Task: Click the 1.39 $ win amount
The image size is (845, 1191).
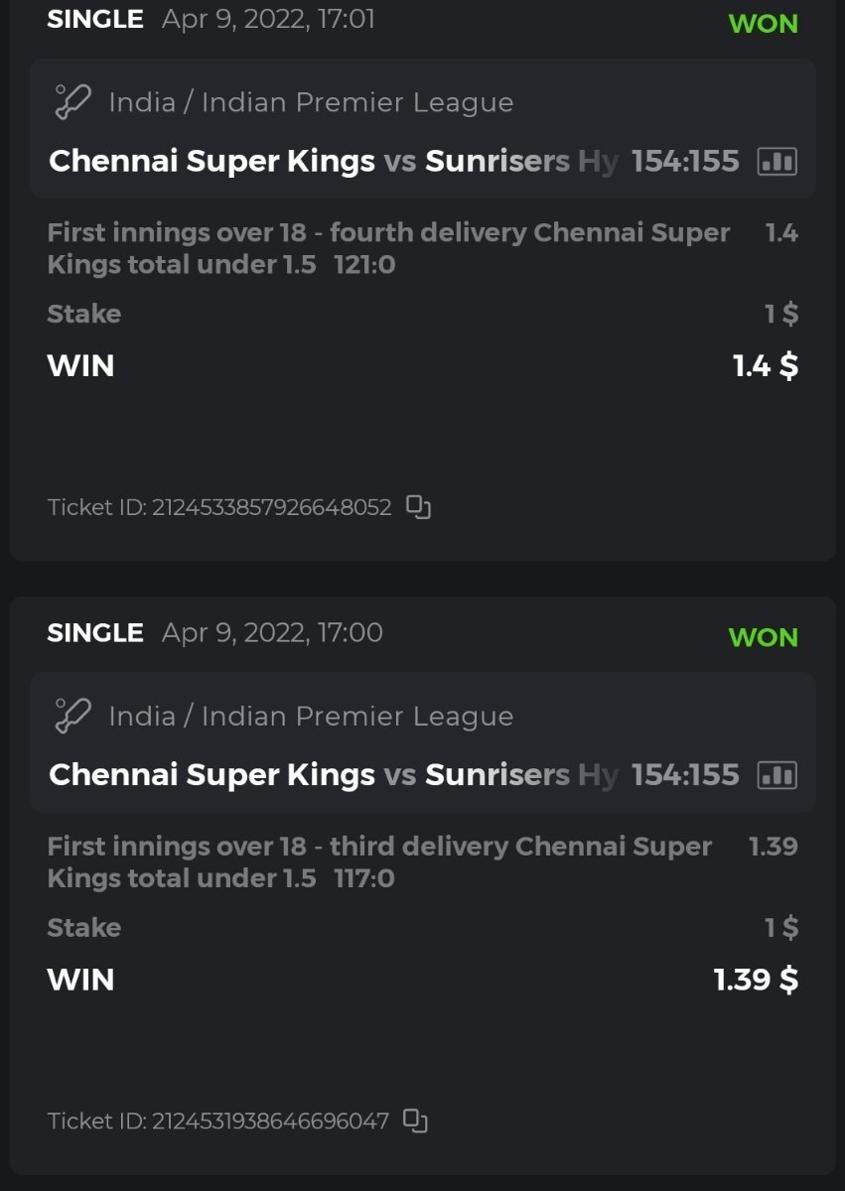Action: pyautogui.click(x=756, y=980)
